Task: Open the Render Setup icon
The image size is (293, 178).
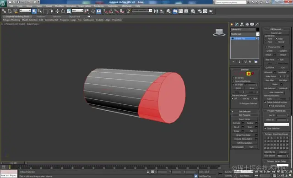Action: click(x=200, y=11)
